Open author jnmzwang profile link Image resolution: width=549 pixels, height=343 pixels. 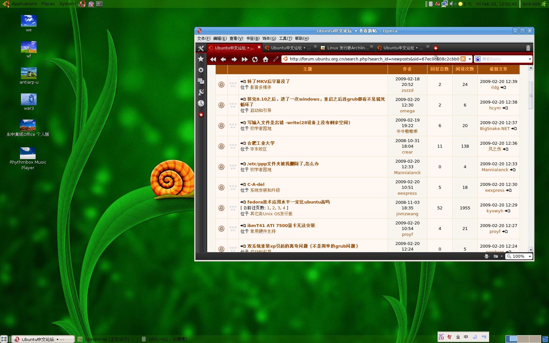[x=407, y=214]
